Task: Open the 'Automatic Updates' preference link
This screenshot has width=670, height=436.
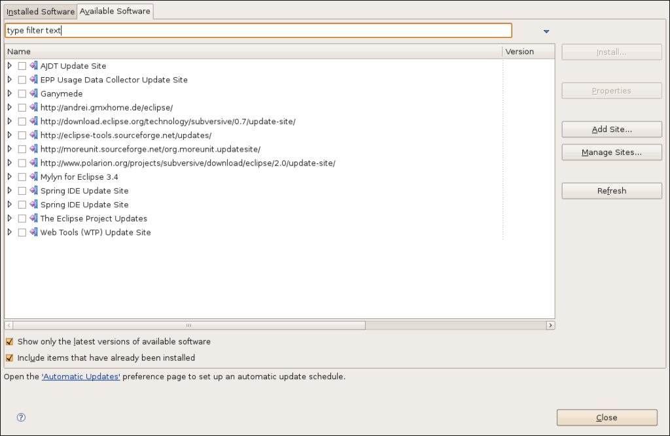Action: pos(80,377)
